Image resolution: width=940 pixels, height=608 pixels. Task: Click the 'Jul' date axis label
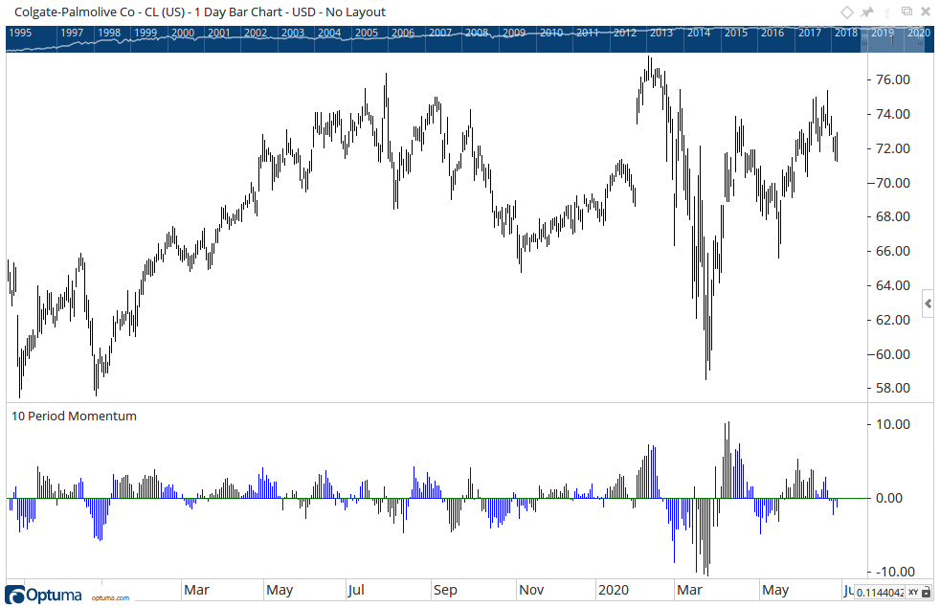356,590
